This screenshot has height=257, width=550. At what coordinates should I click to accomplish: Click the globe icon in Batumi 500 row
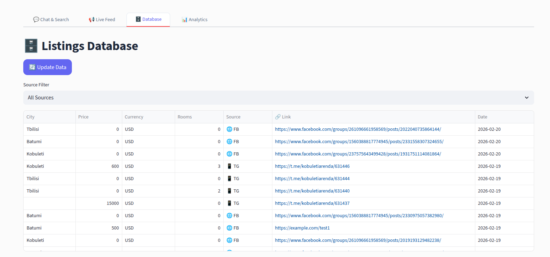229,228
